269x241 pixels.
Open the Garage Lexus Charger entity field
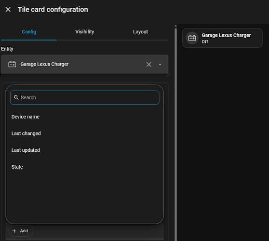(x=84, y=65)
